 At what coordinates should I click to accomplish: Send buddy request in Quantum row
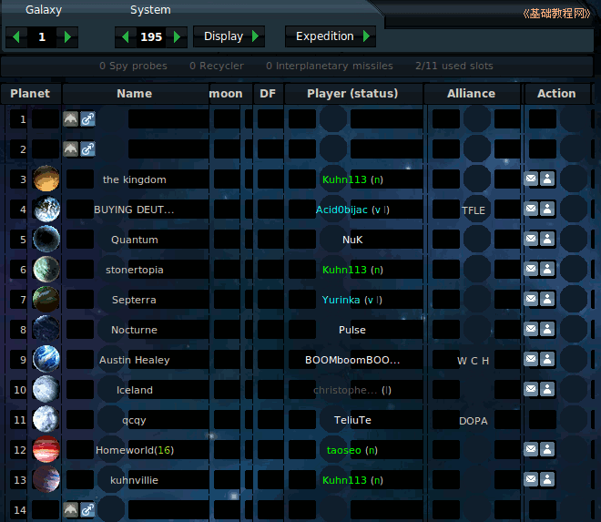547,240
